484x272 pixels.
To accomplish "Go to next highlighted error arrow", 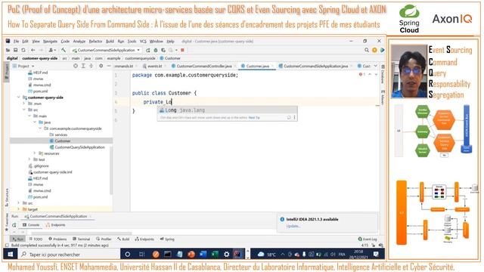I will (376, 74).
